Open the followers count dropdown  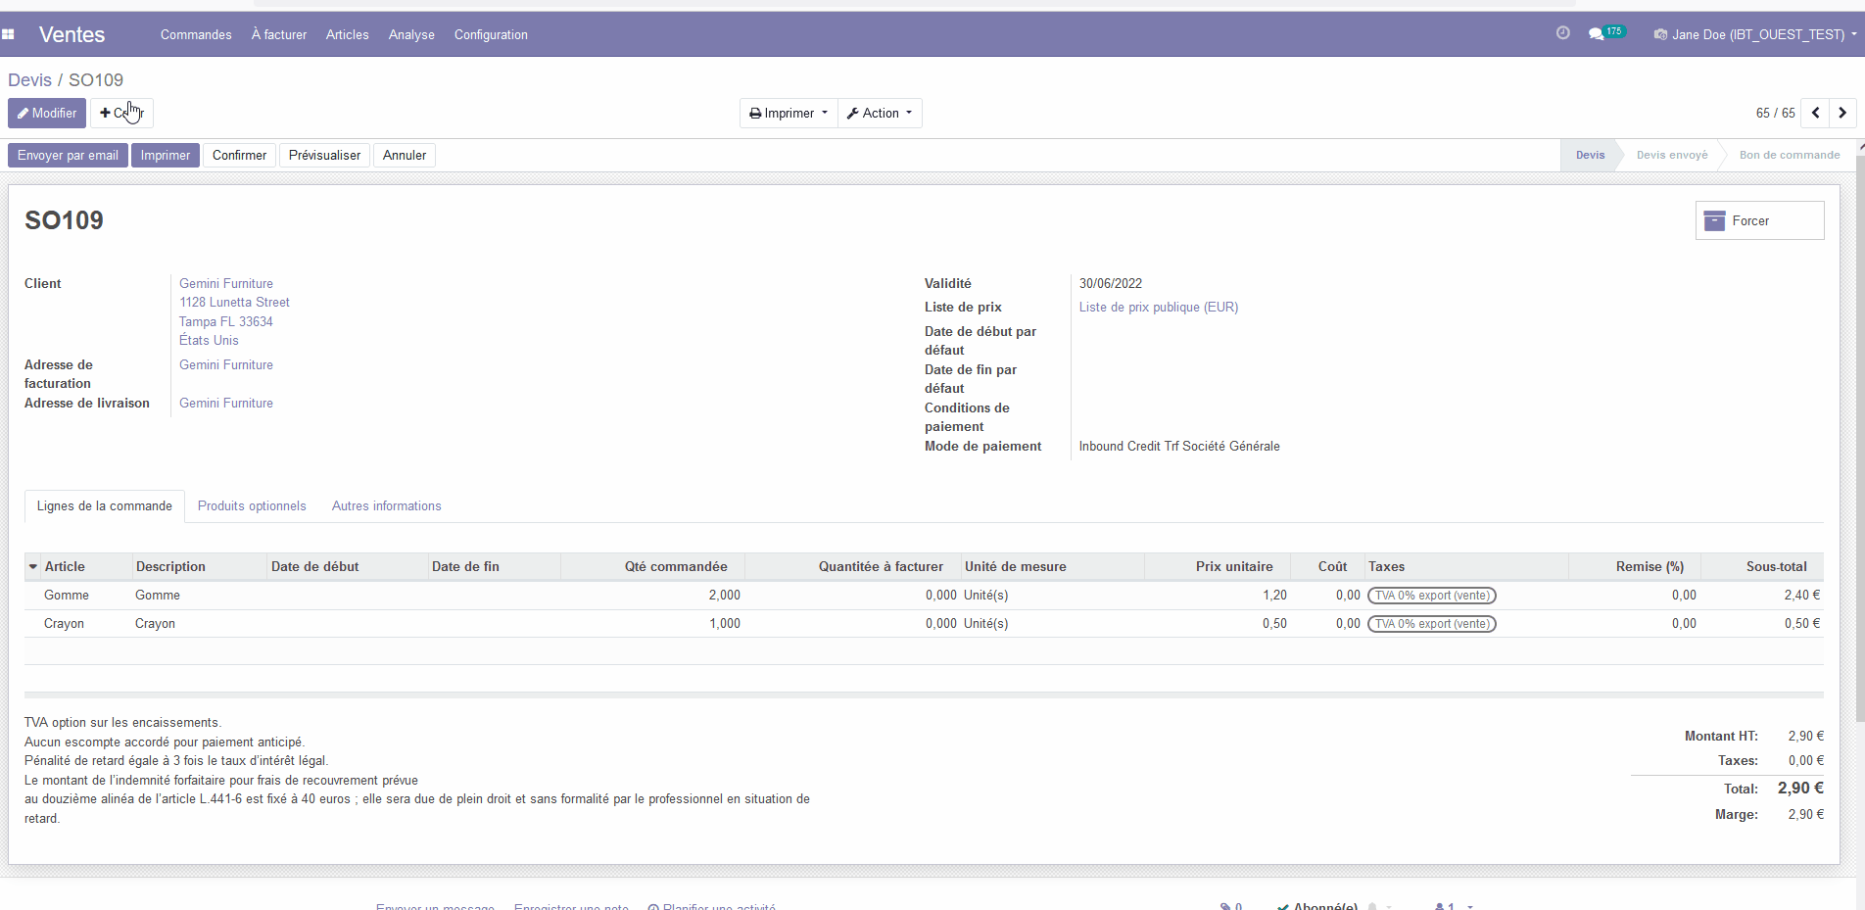point(1450,905)
